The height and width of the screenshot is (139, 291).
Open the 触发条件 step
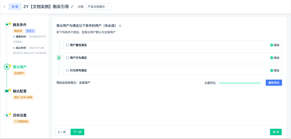tap(20, 25)
